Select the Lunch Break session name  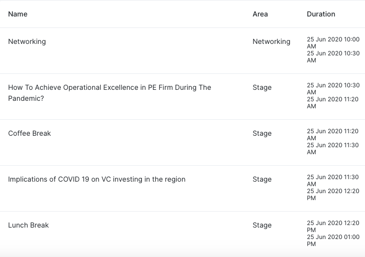click(x=28, y=225)
